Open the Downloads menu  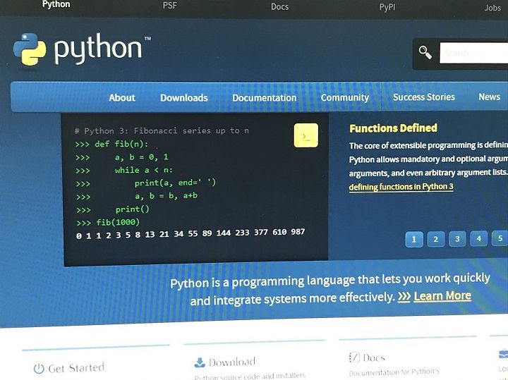(x=184, y=98)
